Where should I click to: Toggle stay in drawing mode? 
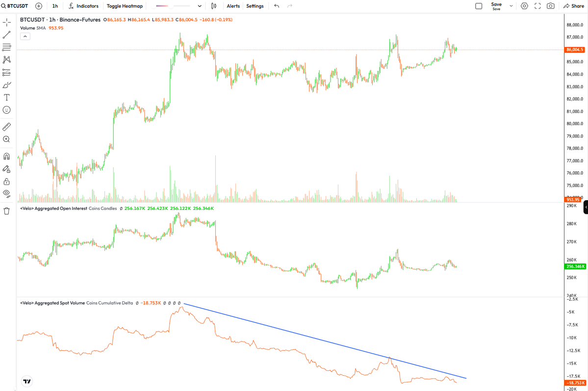(x=7, y=169)
